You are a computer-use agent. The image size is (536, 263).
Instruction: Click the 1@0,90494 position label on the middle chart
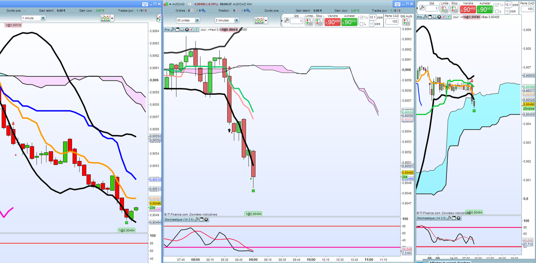[254, 214]
